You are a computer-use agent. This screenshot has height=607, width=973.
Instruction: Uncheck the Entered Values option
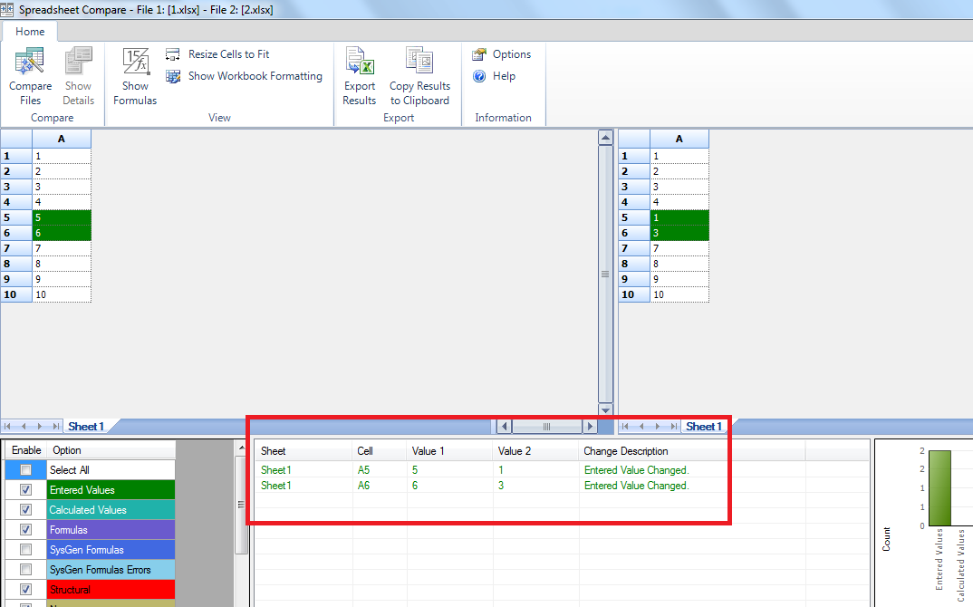[x=24, y=488]
